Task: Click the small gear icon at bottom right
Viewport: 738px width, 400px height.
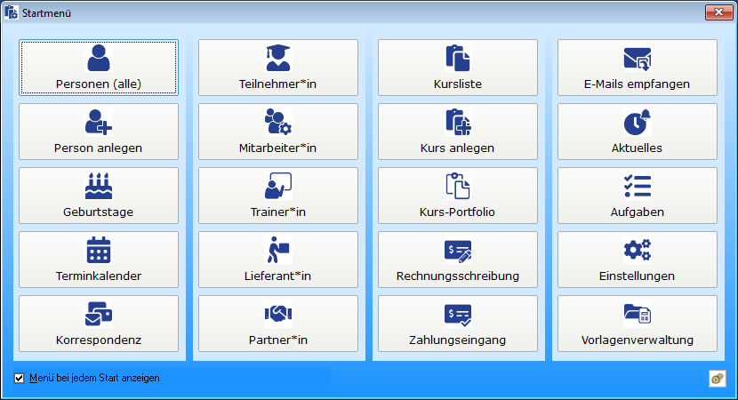Action: tap(718, 379)
